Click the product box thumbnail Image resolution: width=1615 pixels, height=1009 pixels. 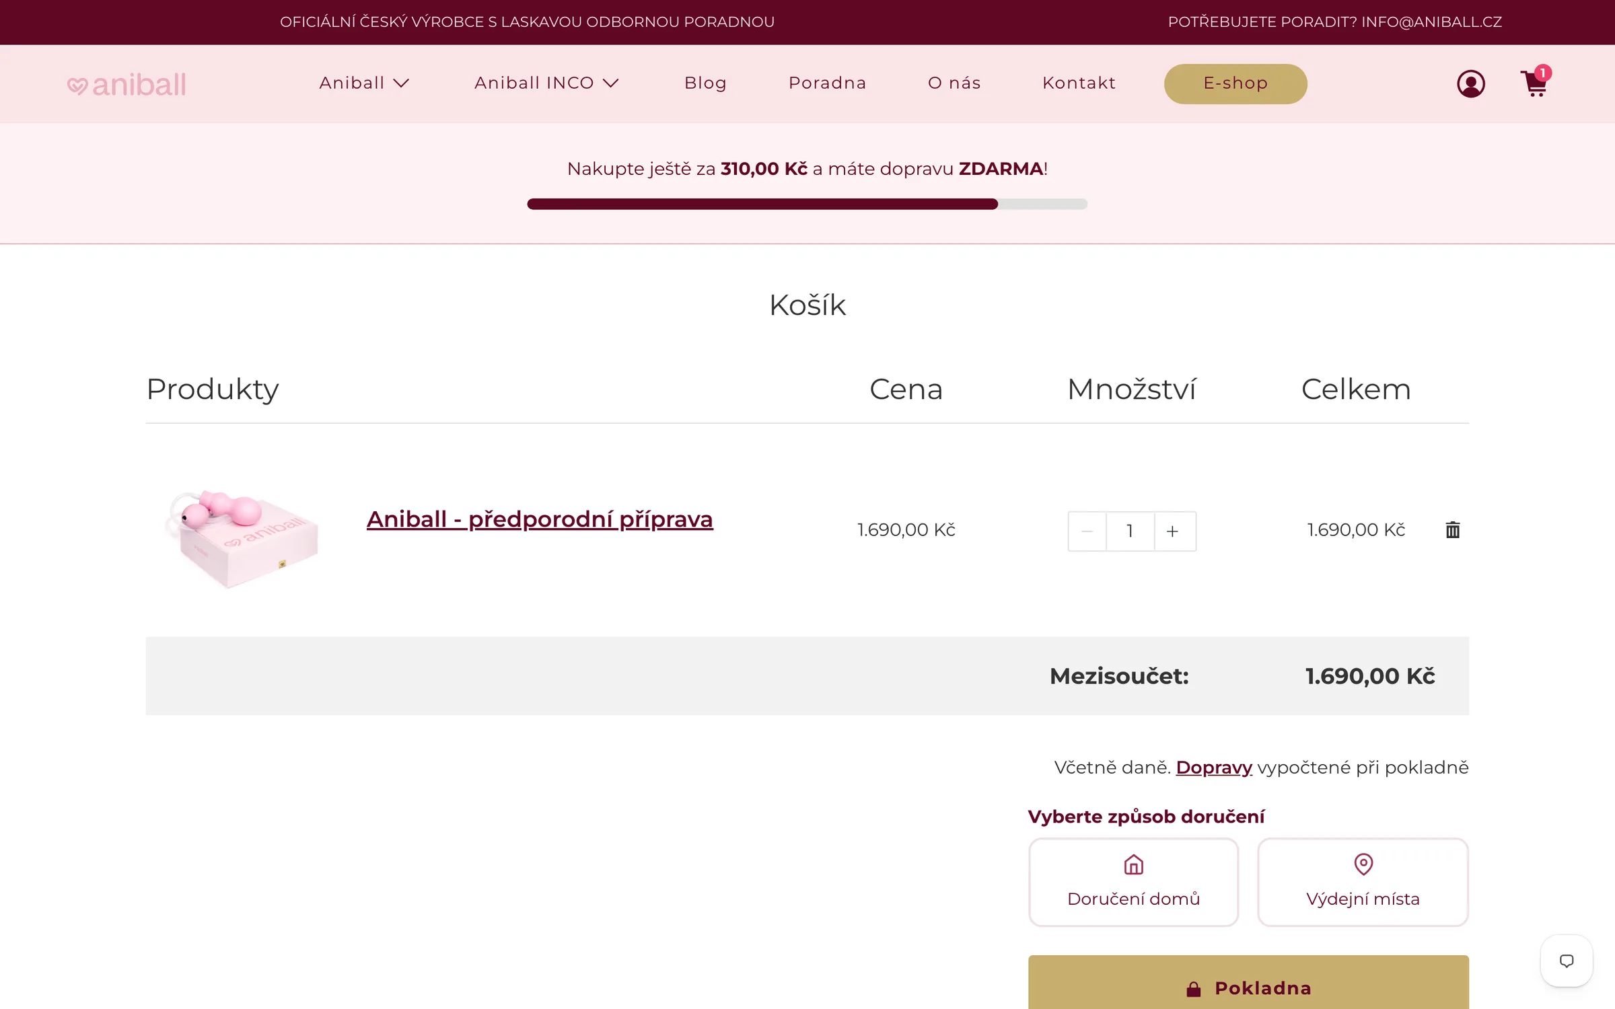click(241, 539)
